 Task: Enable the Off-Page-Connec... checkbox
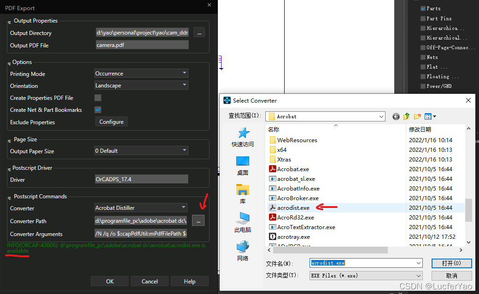423,48
